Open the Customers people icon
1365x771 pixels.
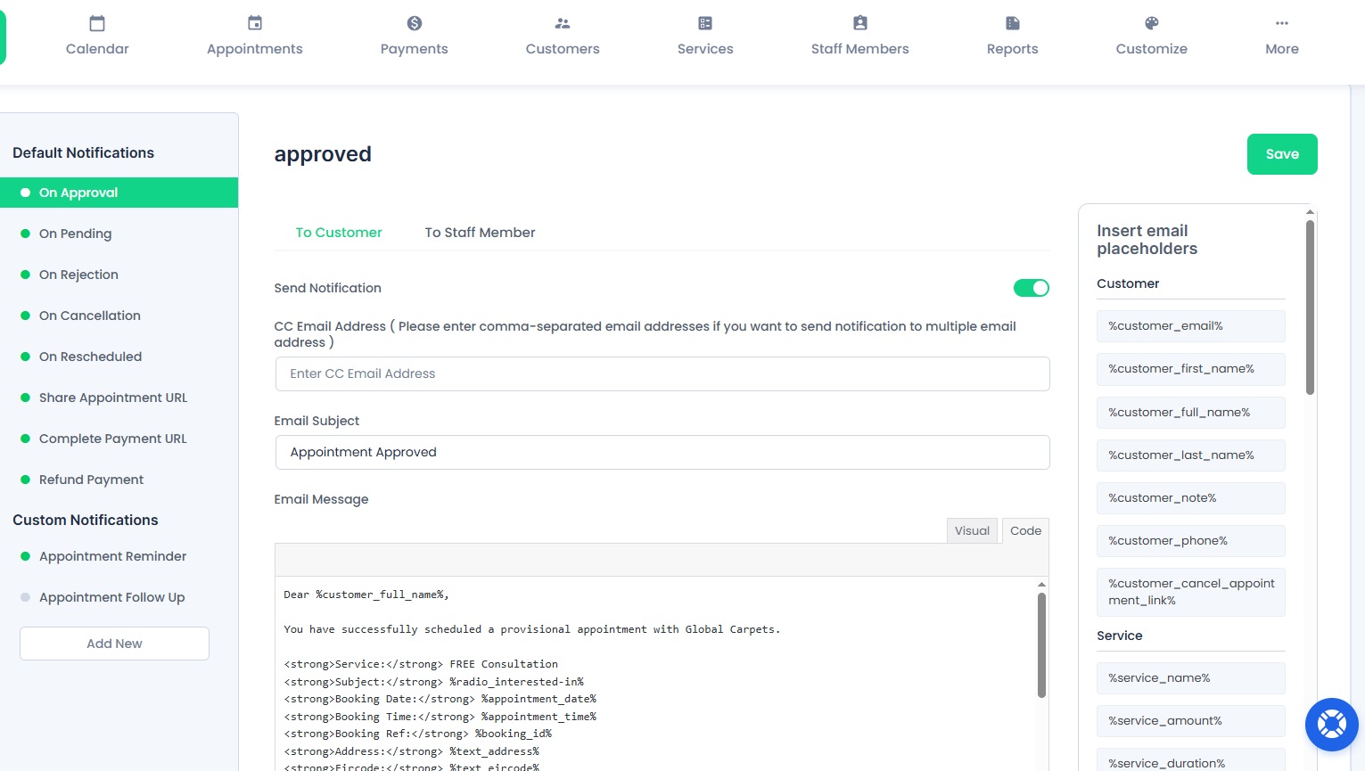(563, 23)
